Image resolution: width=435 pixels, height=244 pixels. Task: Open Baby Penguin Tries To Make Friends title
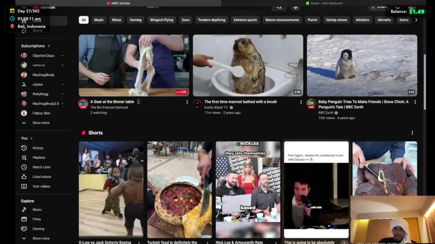[364, 104]
